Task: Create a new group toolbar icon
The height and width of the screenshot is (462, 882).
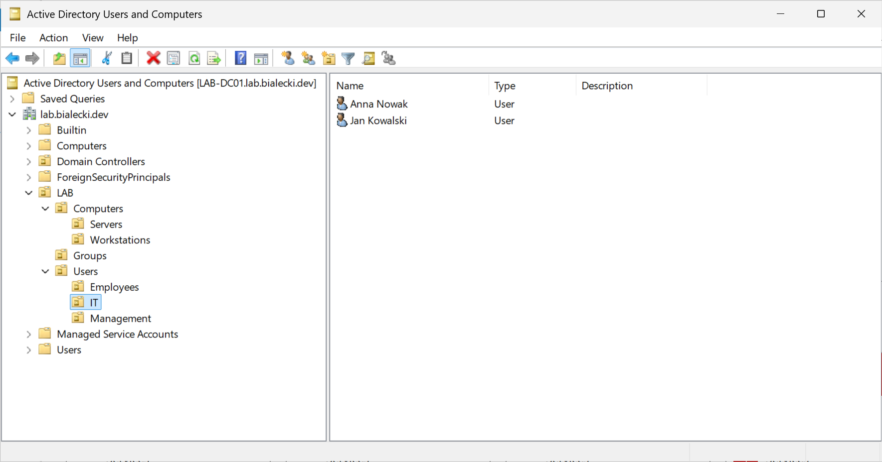Action: [308, 58]
